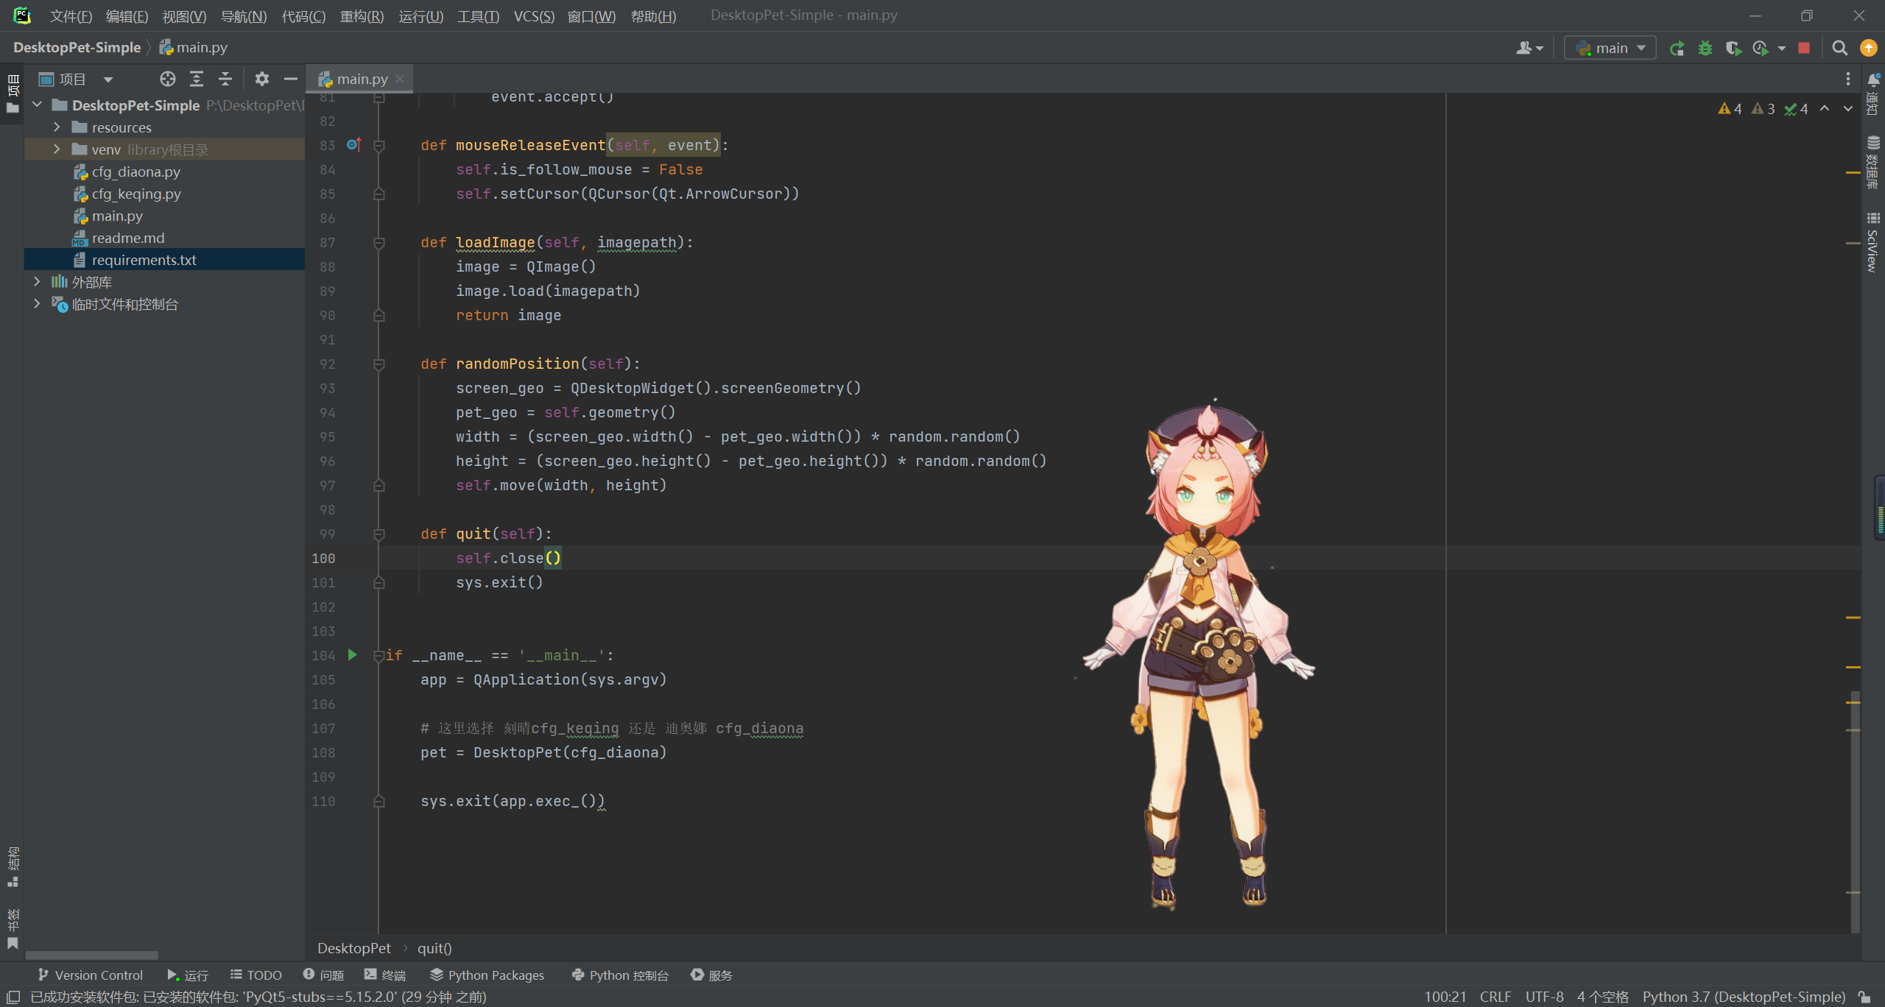Open the 重构(R) refactor menu
Image resolution: width=1885 pixels, height=1007 pixels.
tap(362, 16)
